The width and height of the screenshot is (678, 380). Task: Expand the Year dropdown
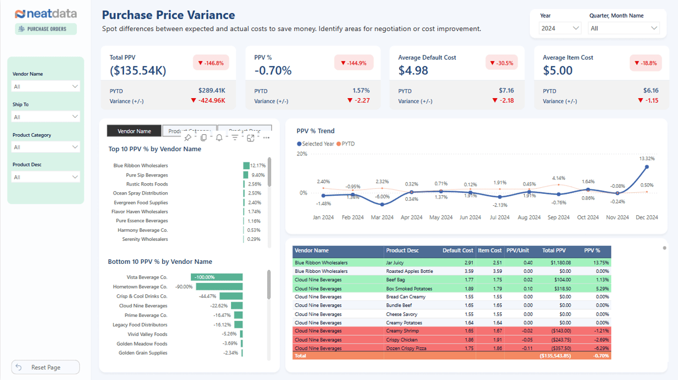click(x=576, y=28)
